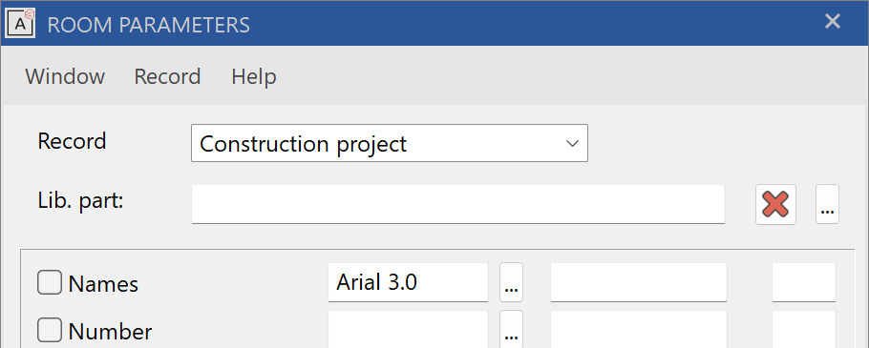Screen dimensions: 869x348
Task: Click the ellipsis button in the Number row
Action: 511,329
